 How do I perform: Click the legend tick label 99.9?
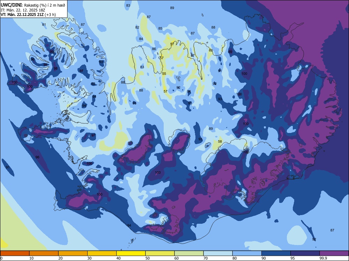coord(323,258)
